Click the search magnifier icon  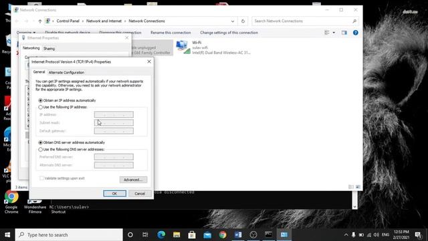(x=354, y=21)
